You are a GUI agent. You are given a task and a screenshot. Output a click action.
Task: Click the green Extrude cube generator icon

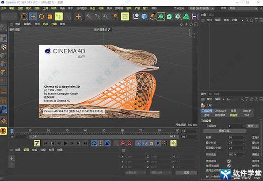click(x=169, y=16)
